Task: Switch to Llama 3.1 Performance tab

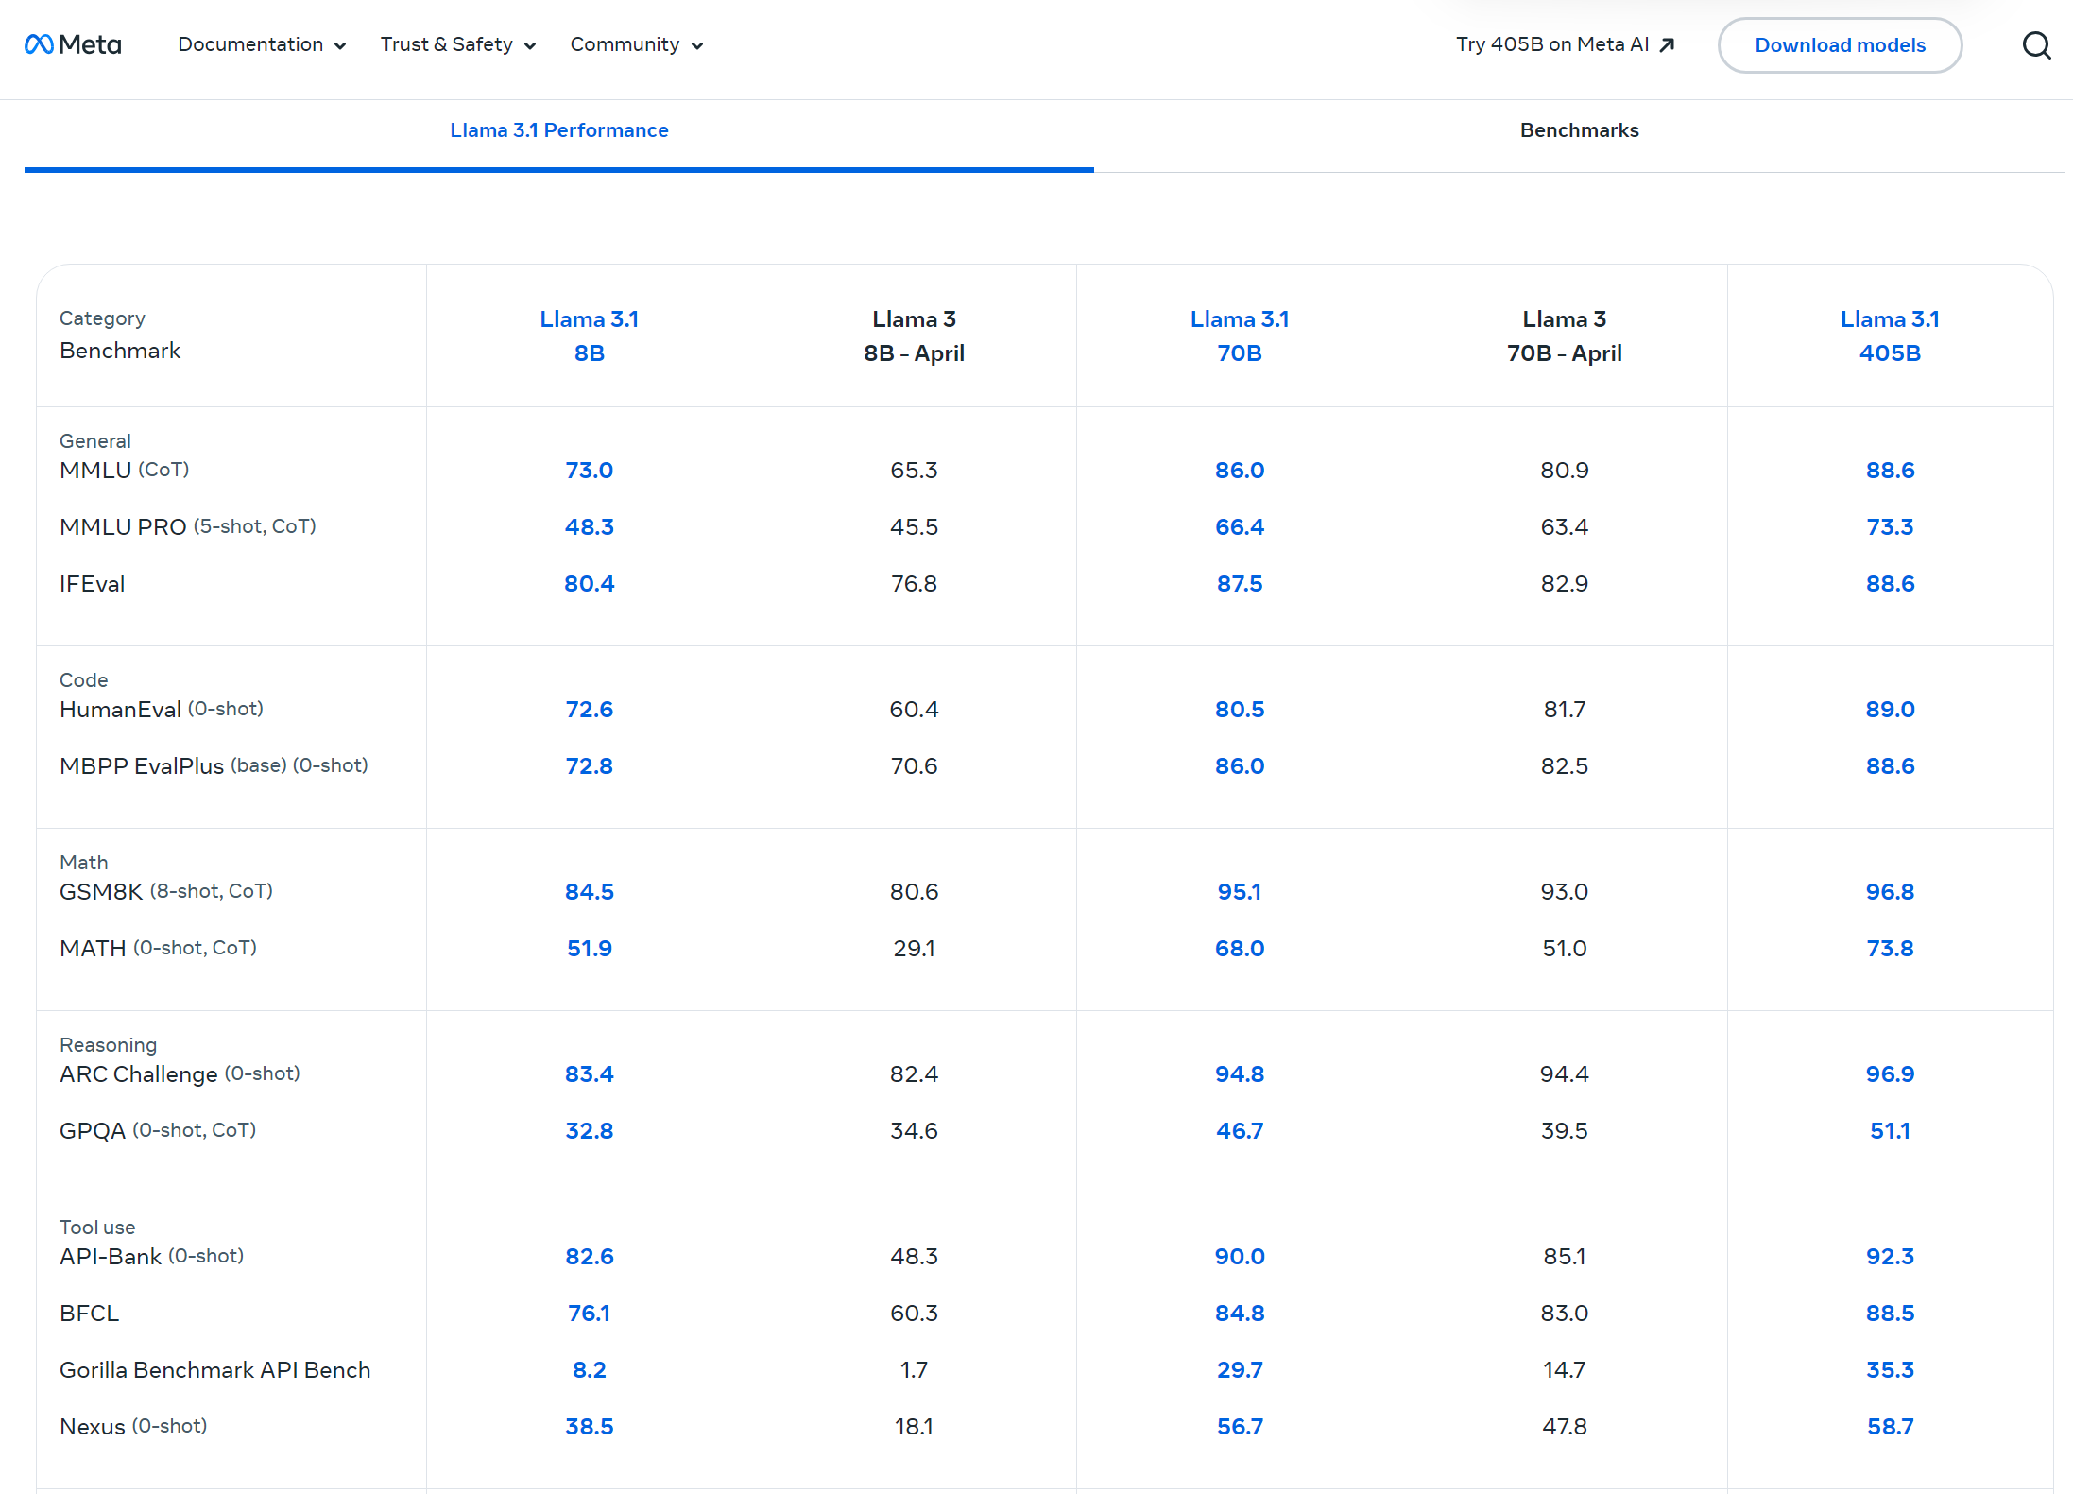Action: tap(559, 130)
